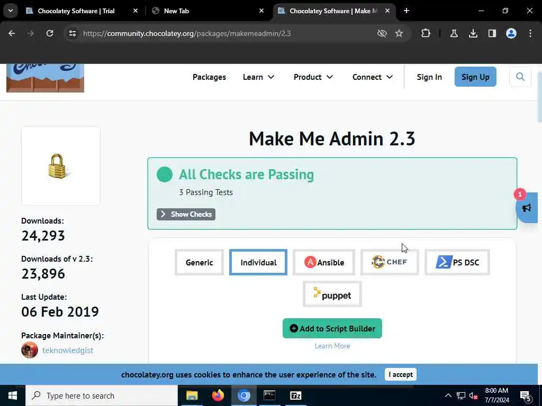Open the Windows Start menu
The image size is (542, 406).
pyautogui.click(x=13, y=395)
